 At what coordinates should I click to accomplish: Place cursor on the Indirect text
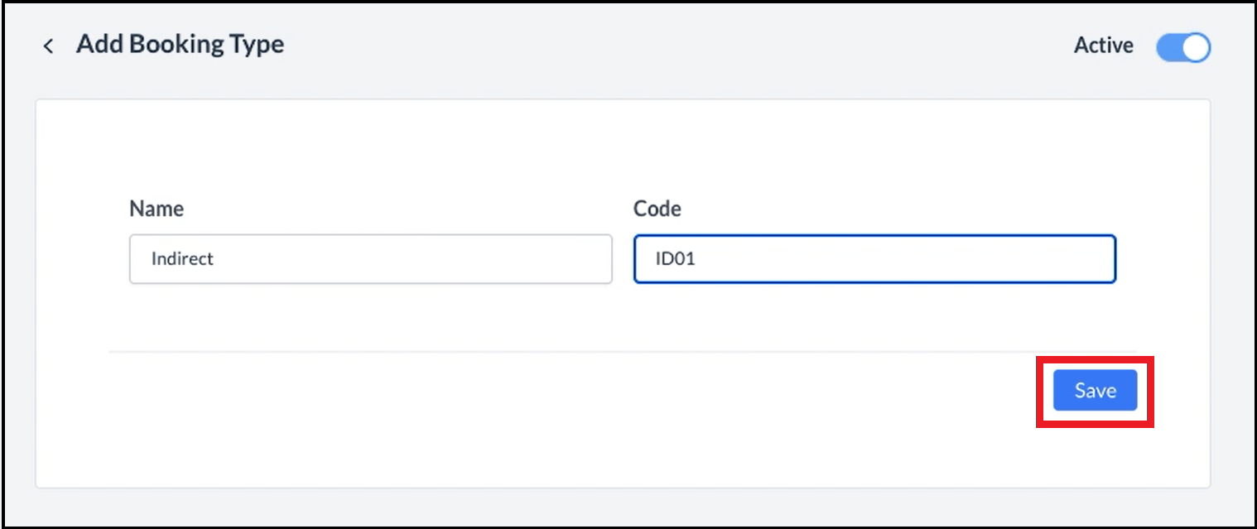tap(182, 259)
